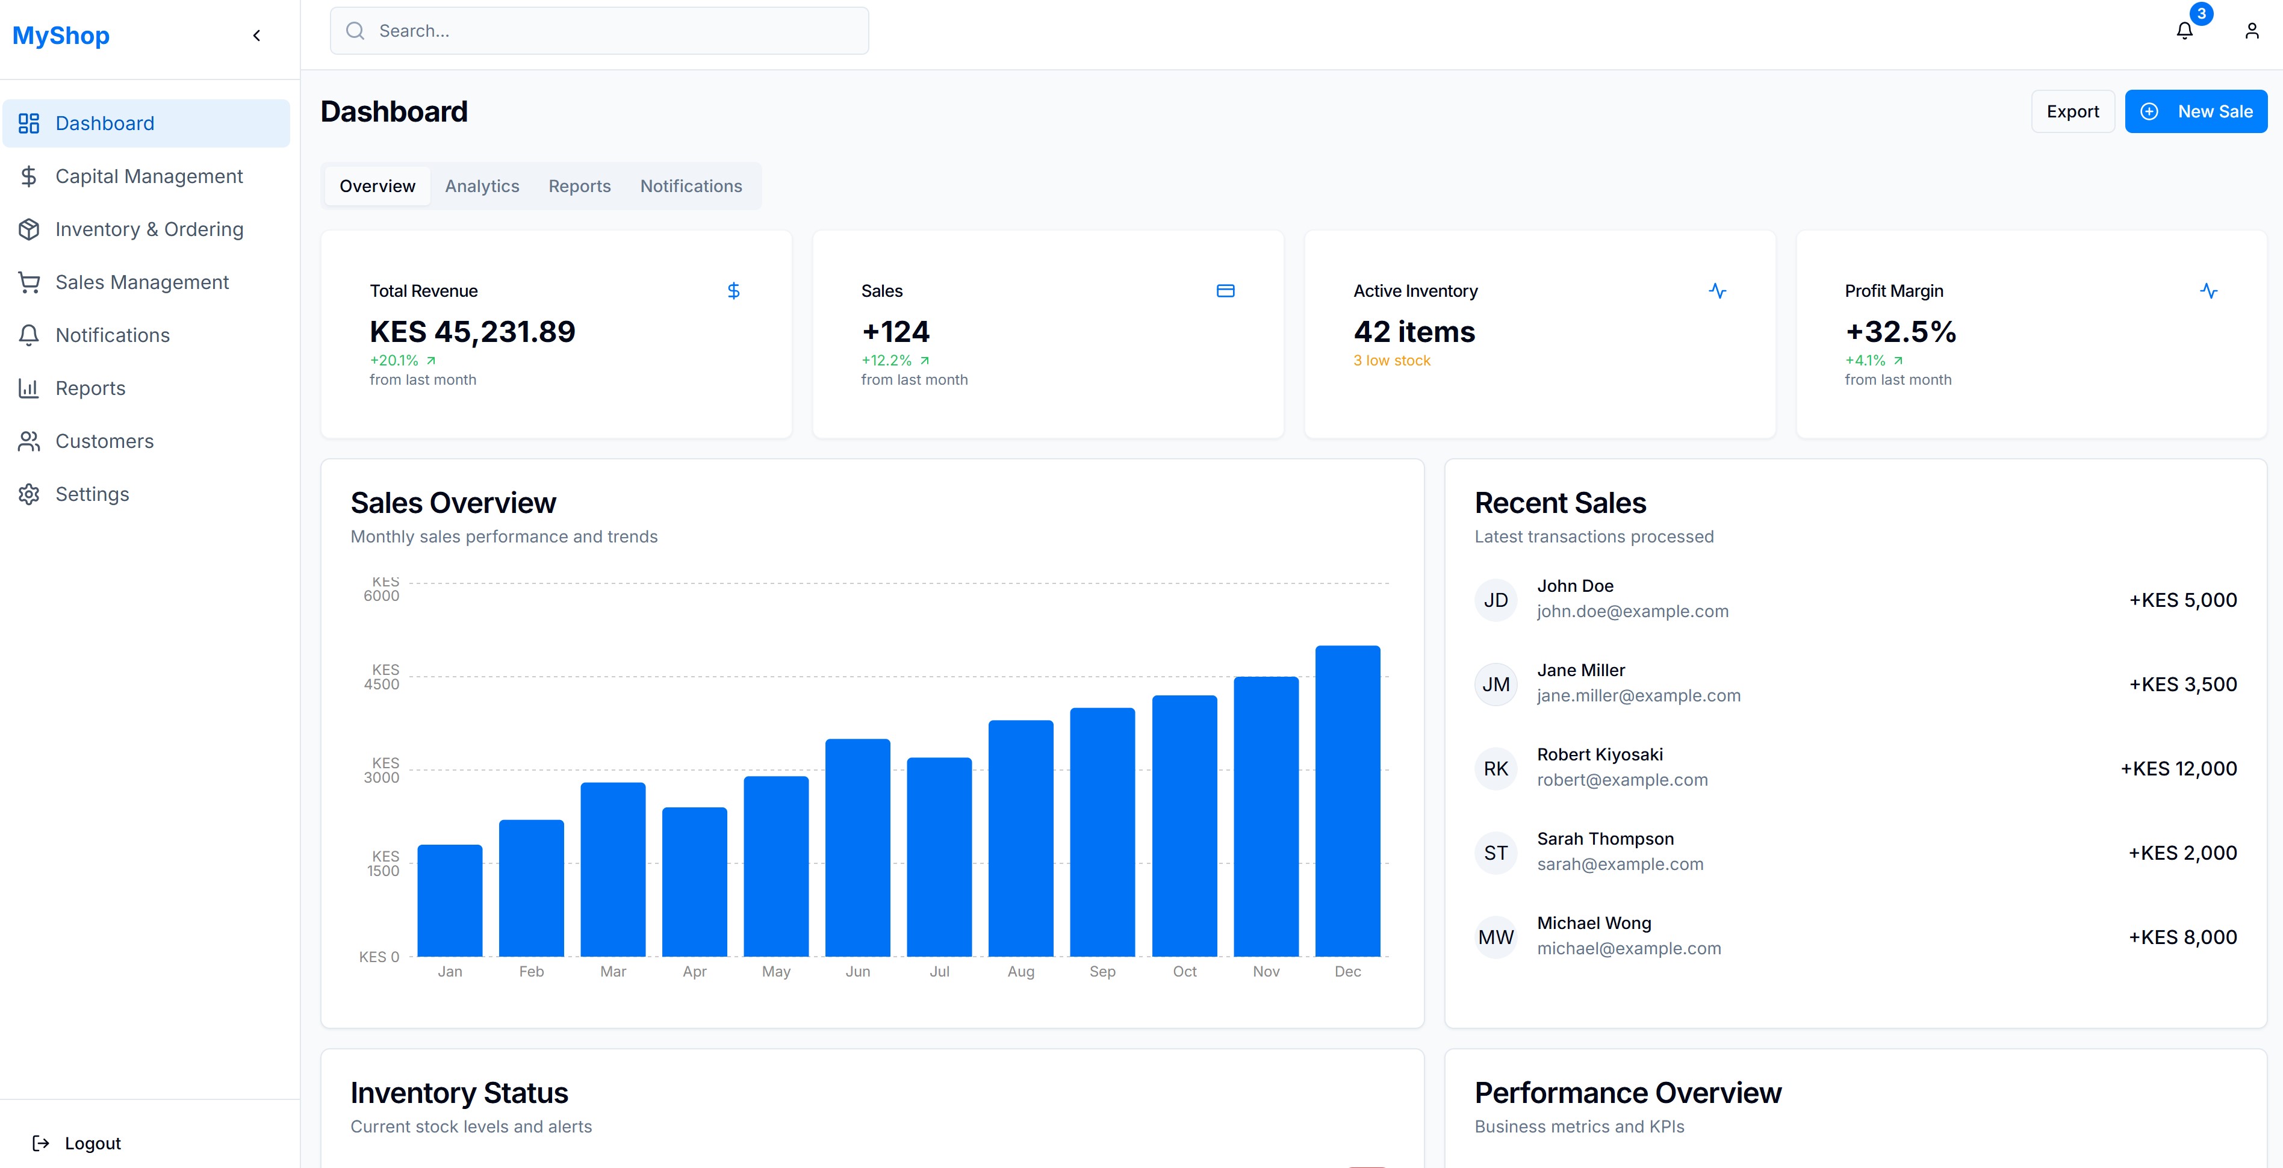Screen dimensions: 2283x1168
Task: Click the JD avatar for John Doe
Action: coord(1495,600)
